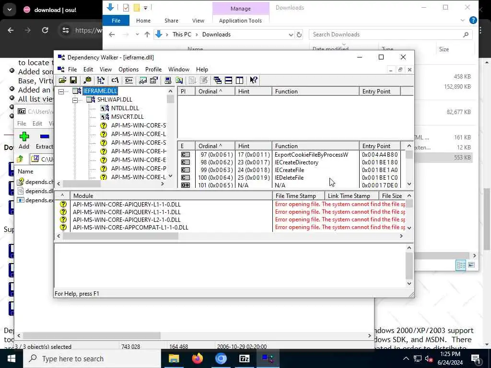Open address bar history dropdown in Explorer

coord(291,34)
